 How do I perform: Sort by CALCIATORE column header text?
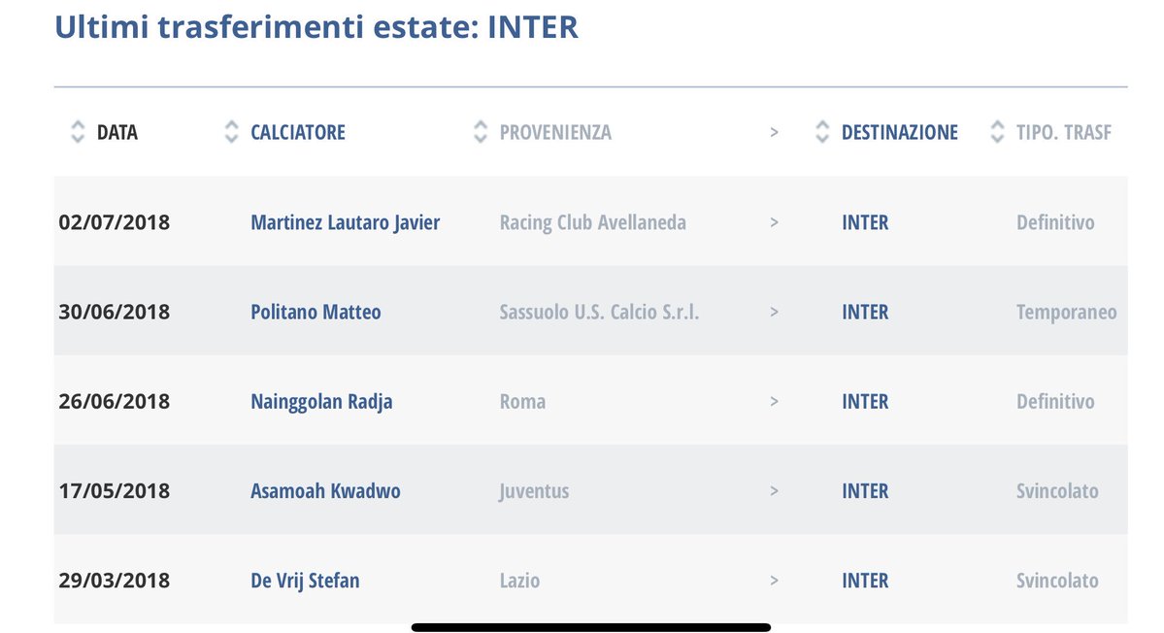pyautogui.click(x=298, y=133)
